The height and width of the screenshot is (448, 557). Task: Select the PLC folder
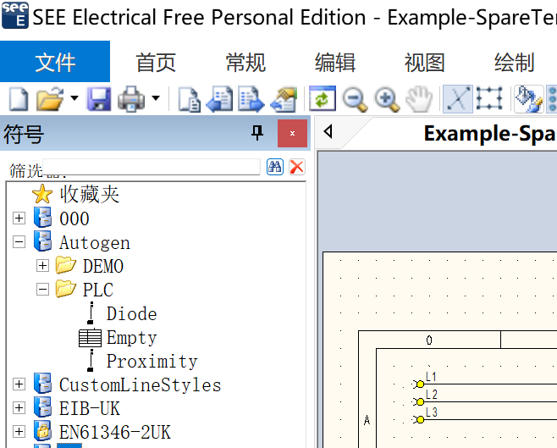coord(98,290)
